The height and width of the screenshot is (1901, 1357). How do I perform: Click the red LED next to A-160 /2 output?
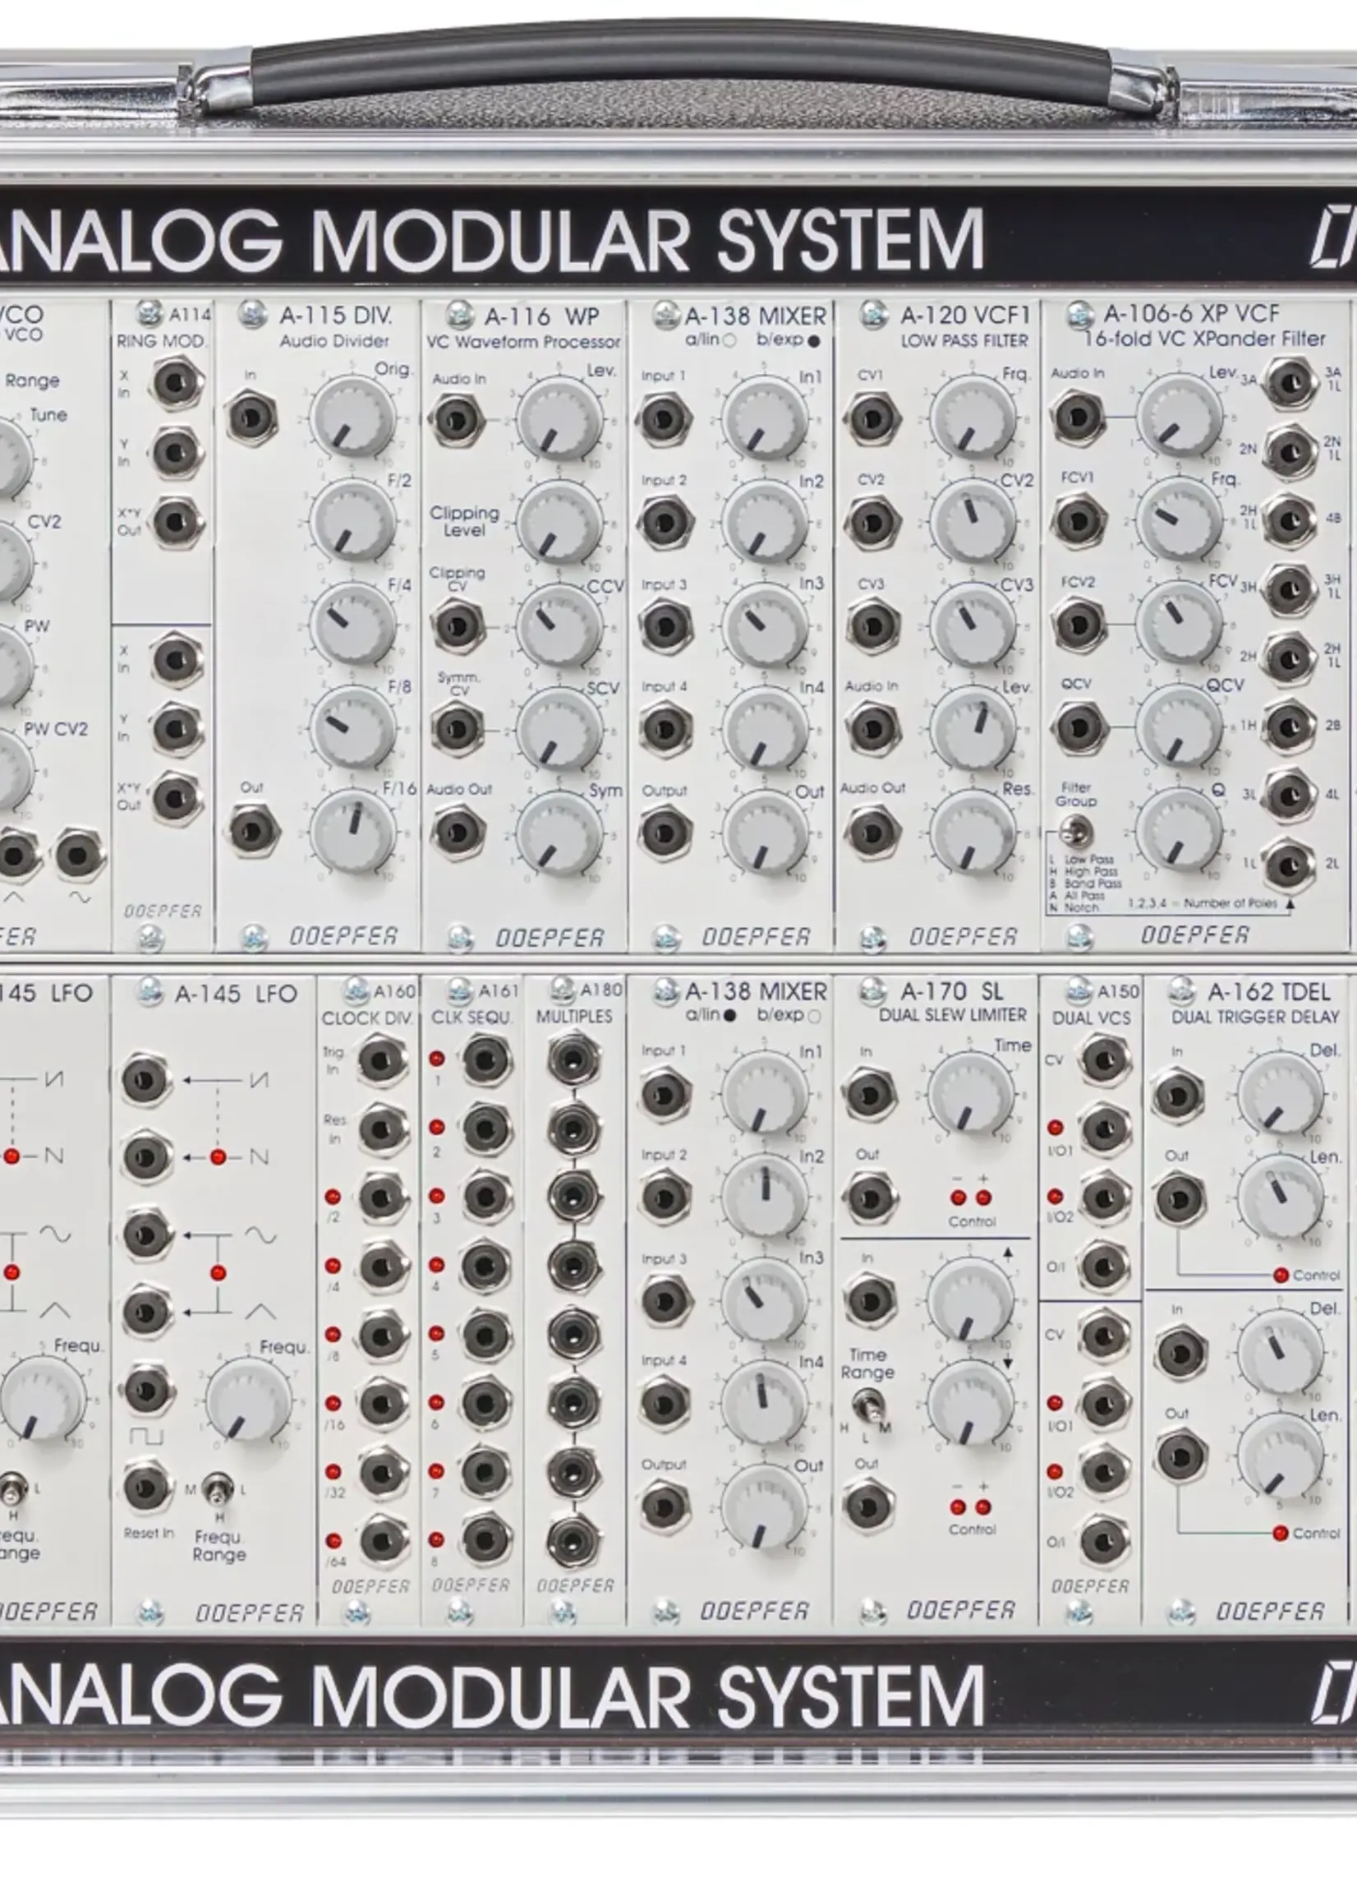pyautogui.click(x=333, y=1197)
